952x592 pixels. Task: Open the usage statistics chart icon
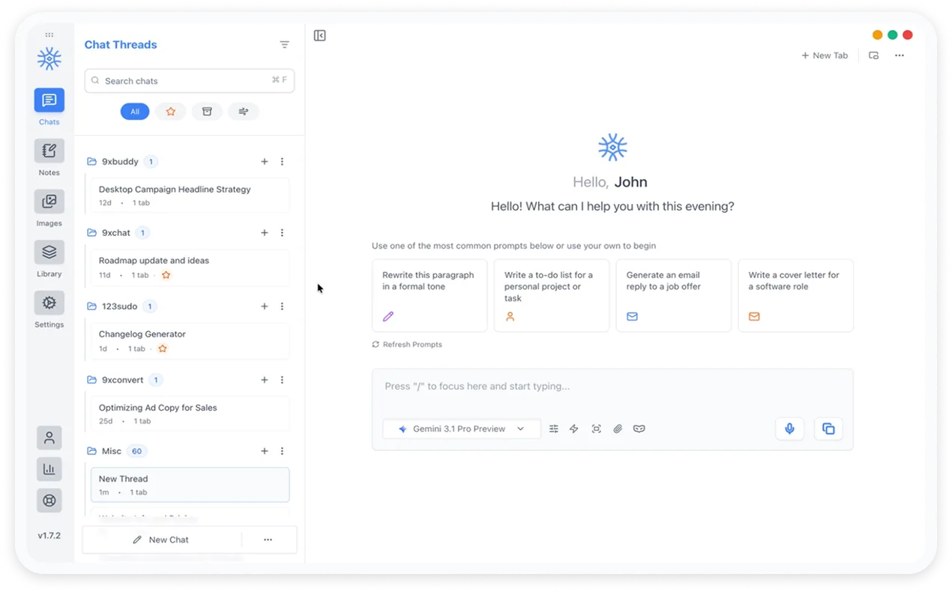(x=49, y=469)
